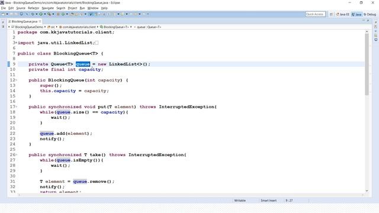The width and height of the screenshot is (379, 213).
Task: Click the New Java Class icon
Action: coord(63,14)
